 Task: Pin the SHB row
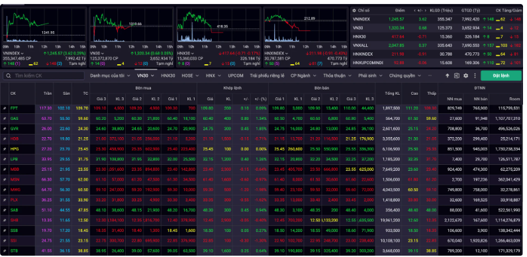(x=5, y=220)
